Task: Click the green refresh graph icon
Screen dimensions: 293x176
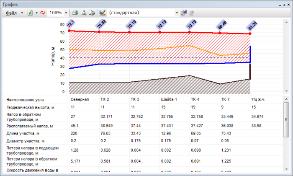Action: click(x=30, y=13)
